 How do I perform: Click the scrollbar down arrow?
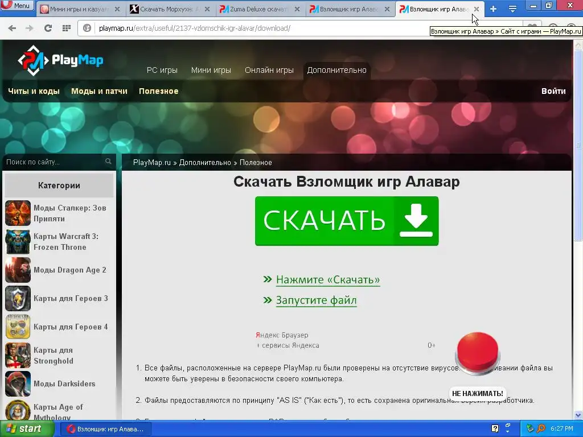(578, 415)
